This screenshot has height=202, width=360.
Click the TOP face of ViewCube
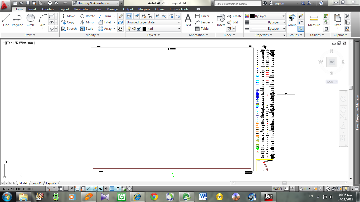[x=332, y=62]
